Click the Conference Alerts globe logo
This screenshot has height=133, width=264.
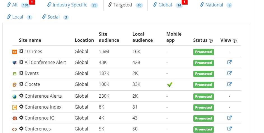[x=15, y=97]
